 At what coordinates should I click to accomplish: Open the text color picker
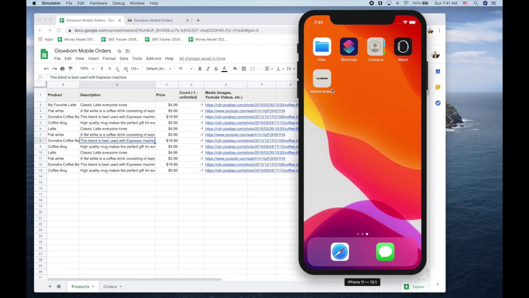pyautogui.click(x=224, y=69)
